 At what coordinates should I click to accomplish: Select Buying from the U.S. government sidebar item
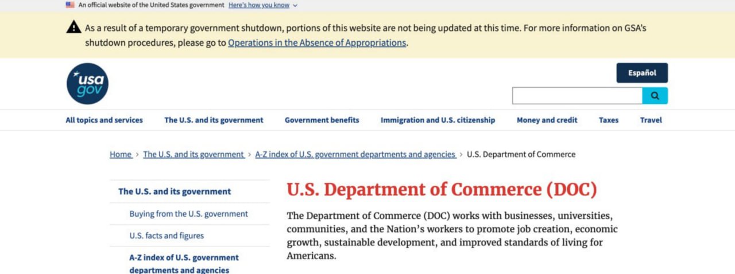[x=188, y=214]
